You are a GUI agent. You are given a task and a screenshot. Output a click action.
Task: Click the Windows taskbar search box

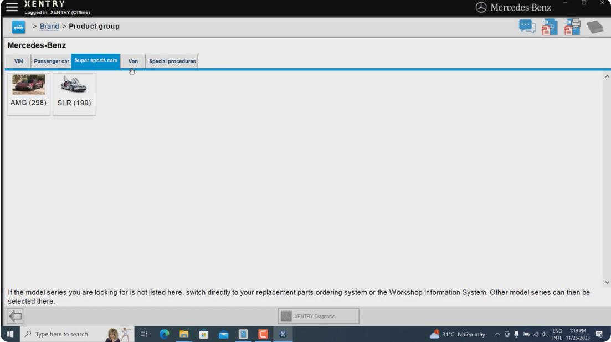pos(77,334)
